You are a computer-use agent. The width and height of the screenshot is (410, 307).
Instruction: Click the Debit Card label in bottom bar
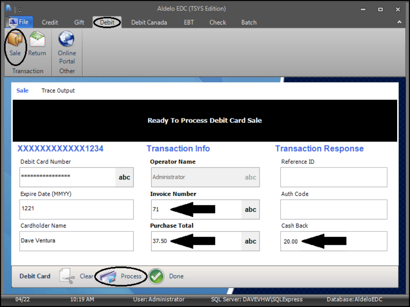(x=35, y=276)
